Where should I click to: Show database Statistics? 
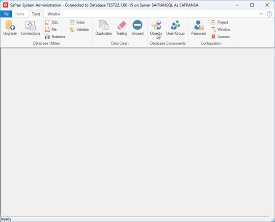(55, 37)
